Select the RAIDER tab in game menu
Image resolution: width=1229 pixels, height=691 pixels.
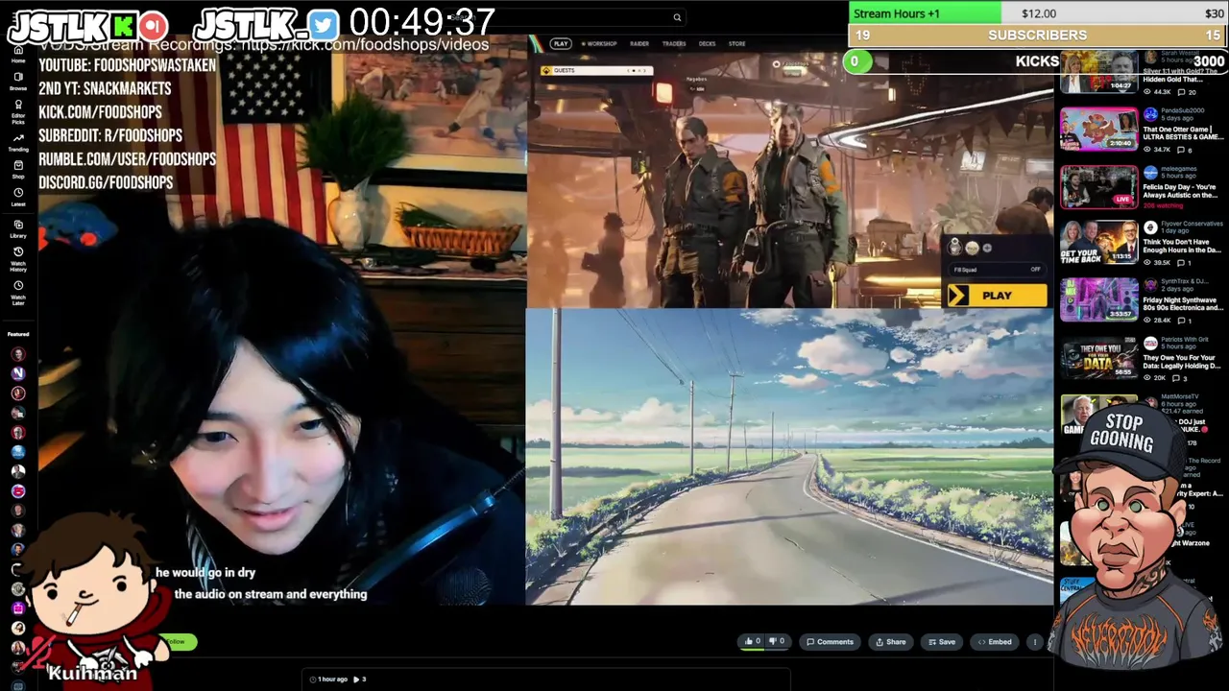tap(639, 43)
